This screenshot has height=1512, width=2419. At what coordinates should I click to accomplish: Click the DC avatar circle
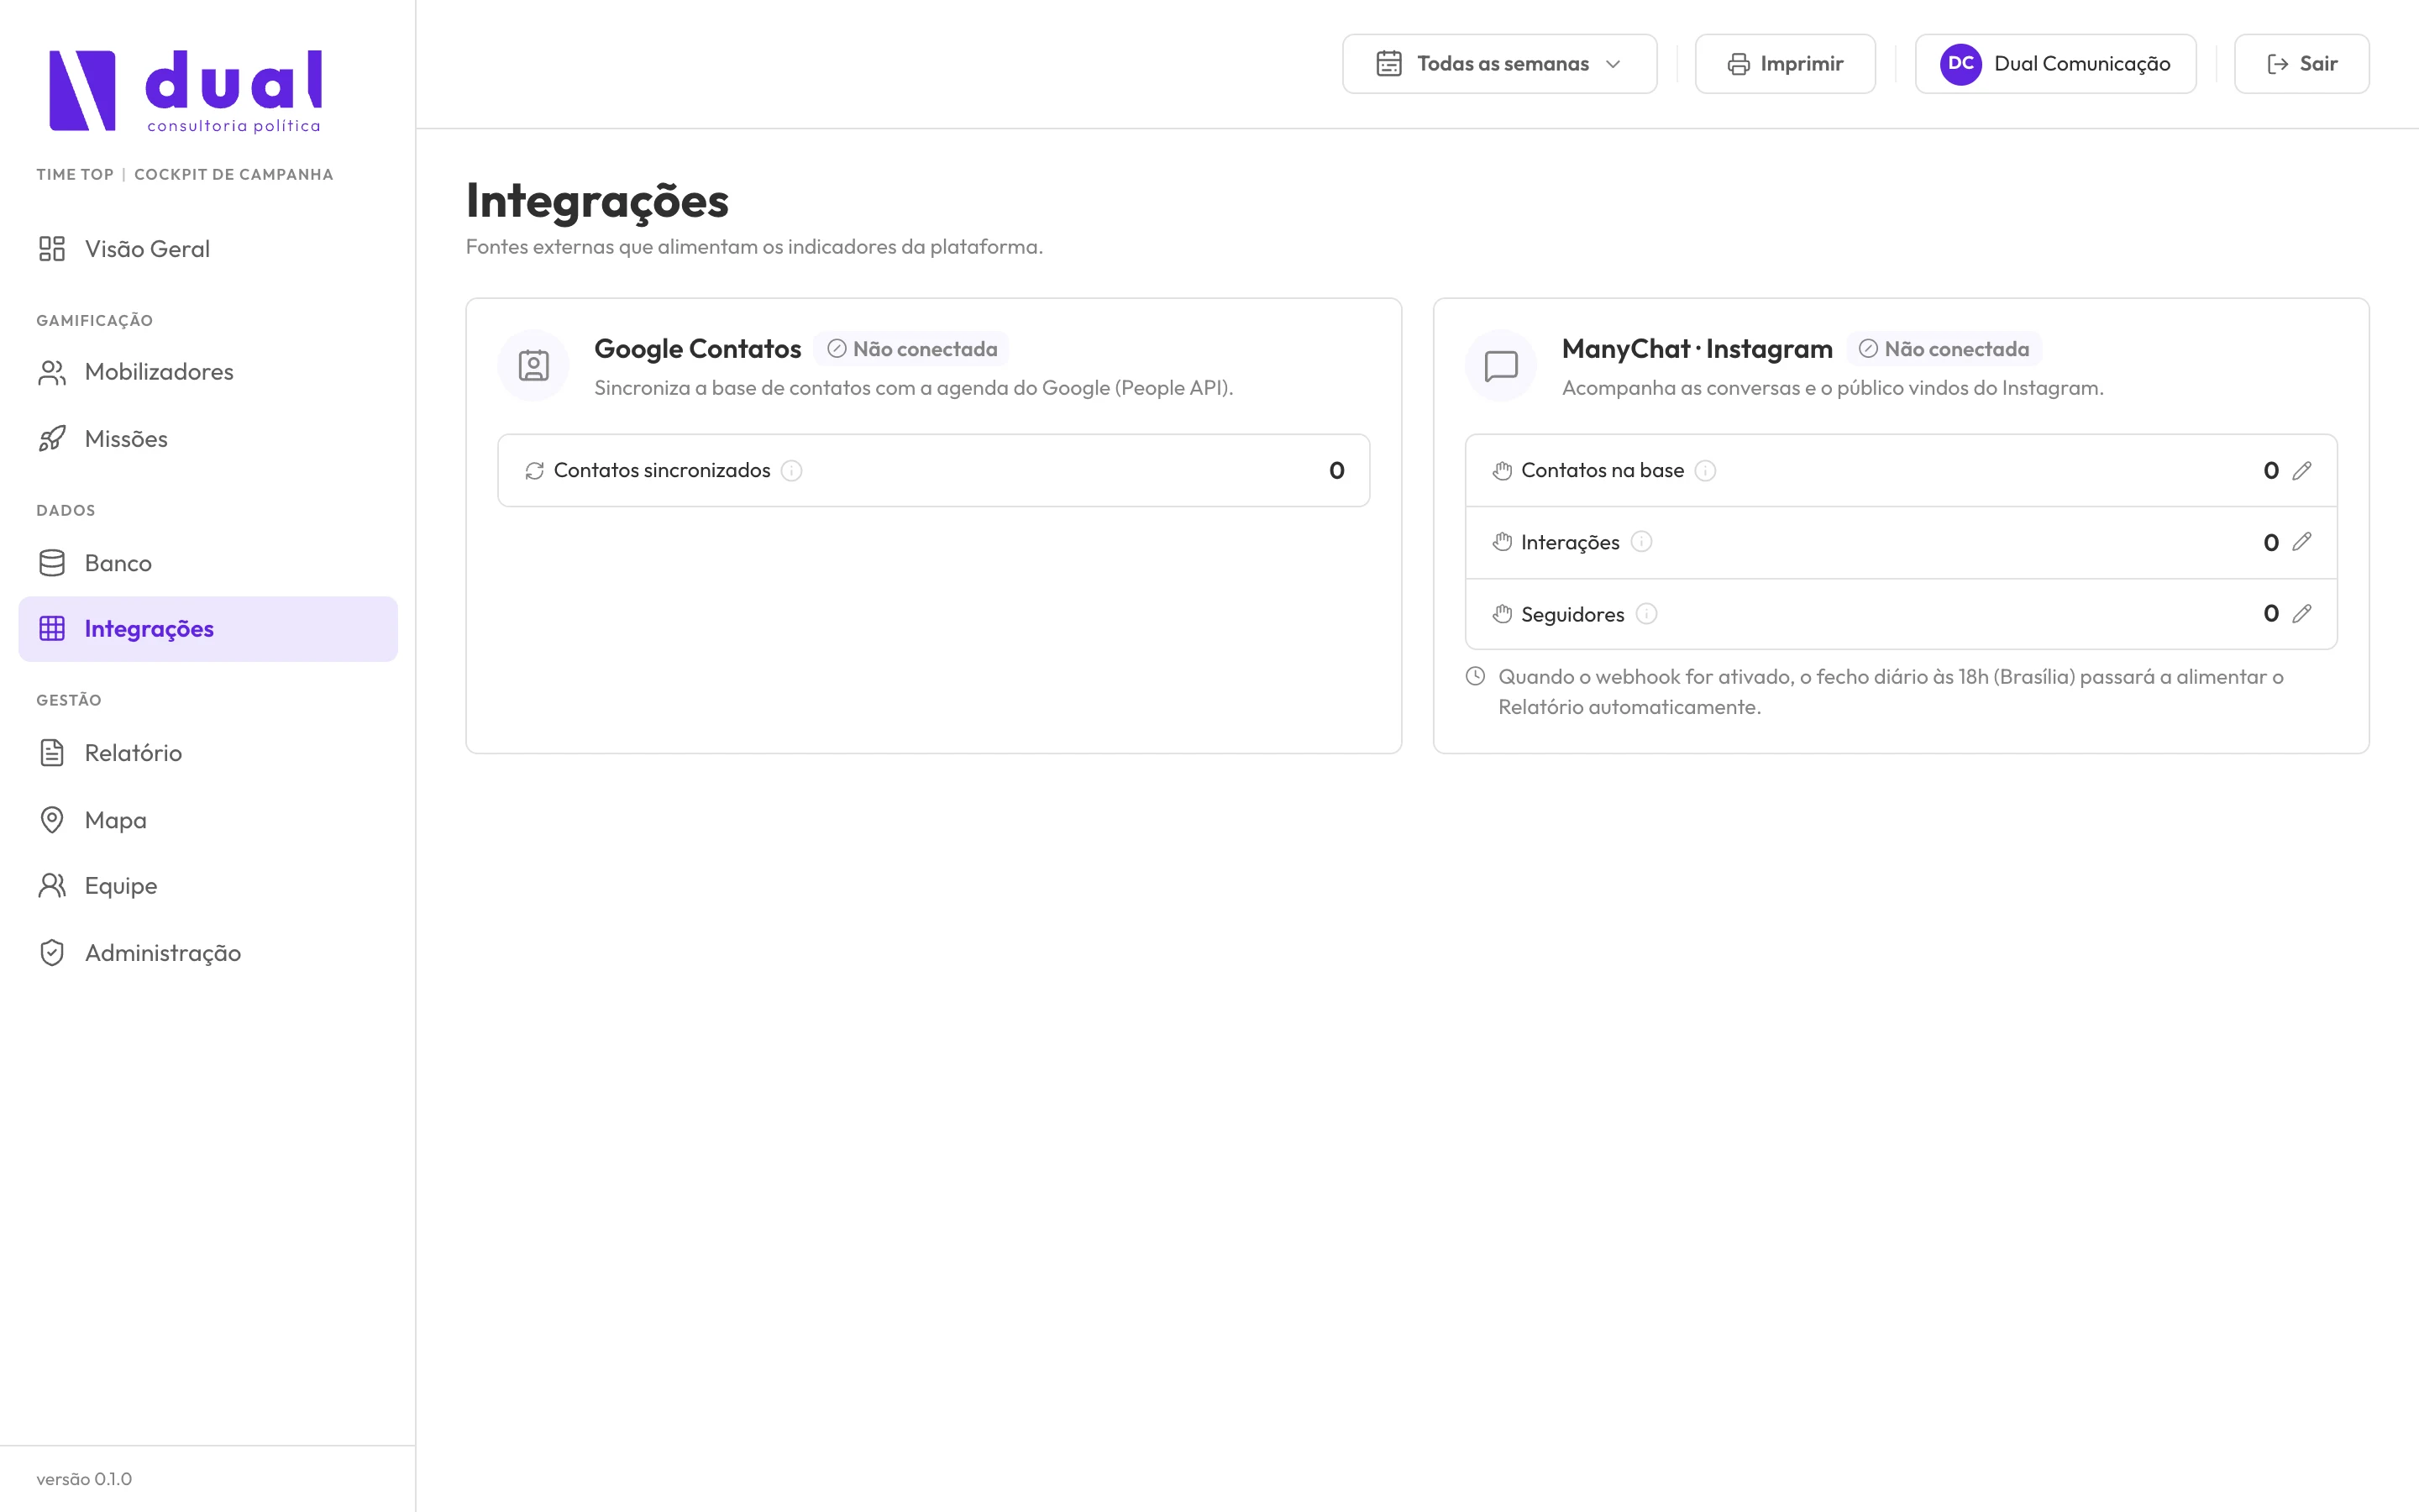(1961, 64)
